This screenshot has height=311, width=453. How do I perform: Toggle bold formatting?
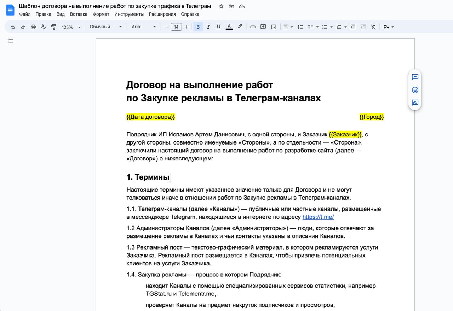click(x=198, y=27)
